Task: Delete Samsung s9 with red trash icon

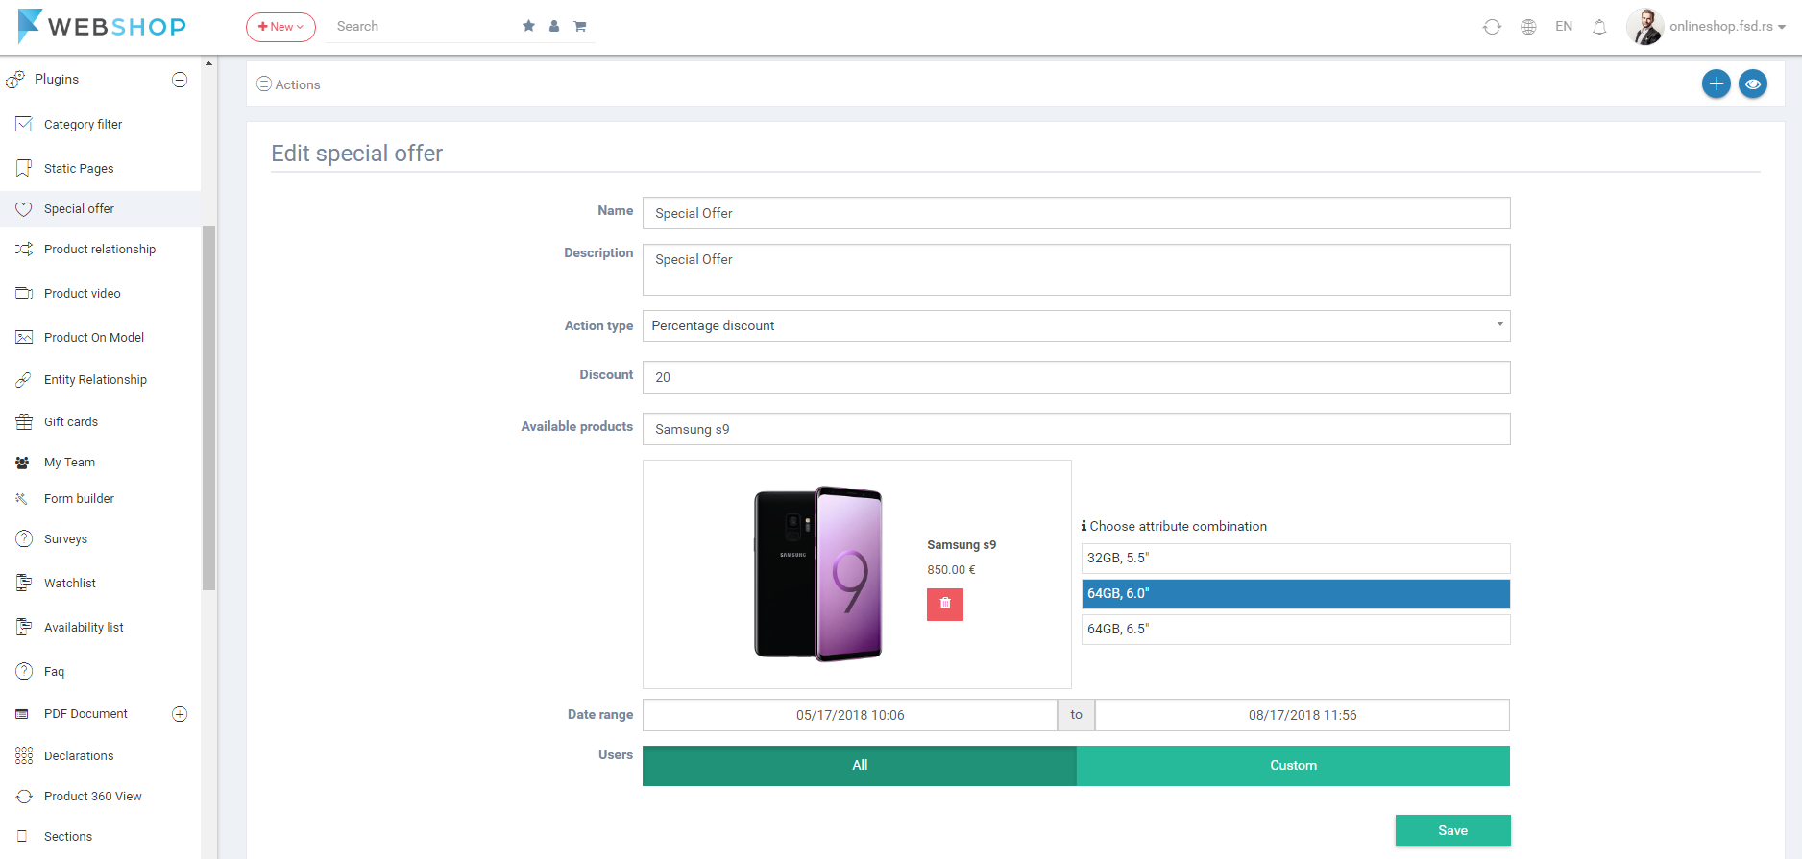Action: (945, 604)
